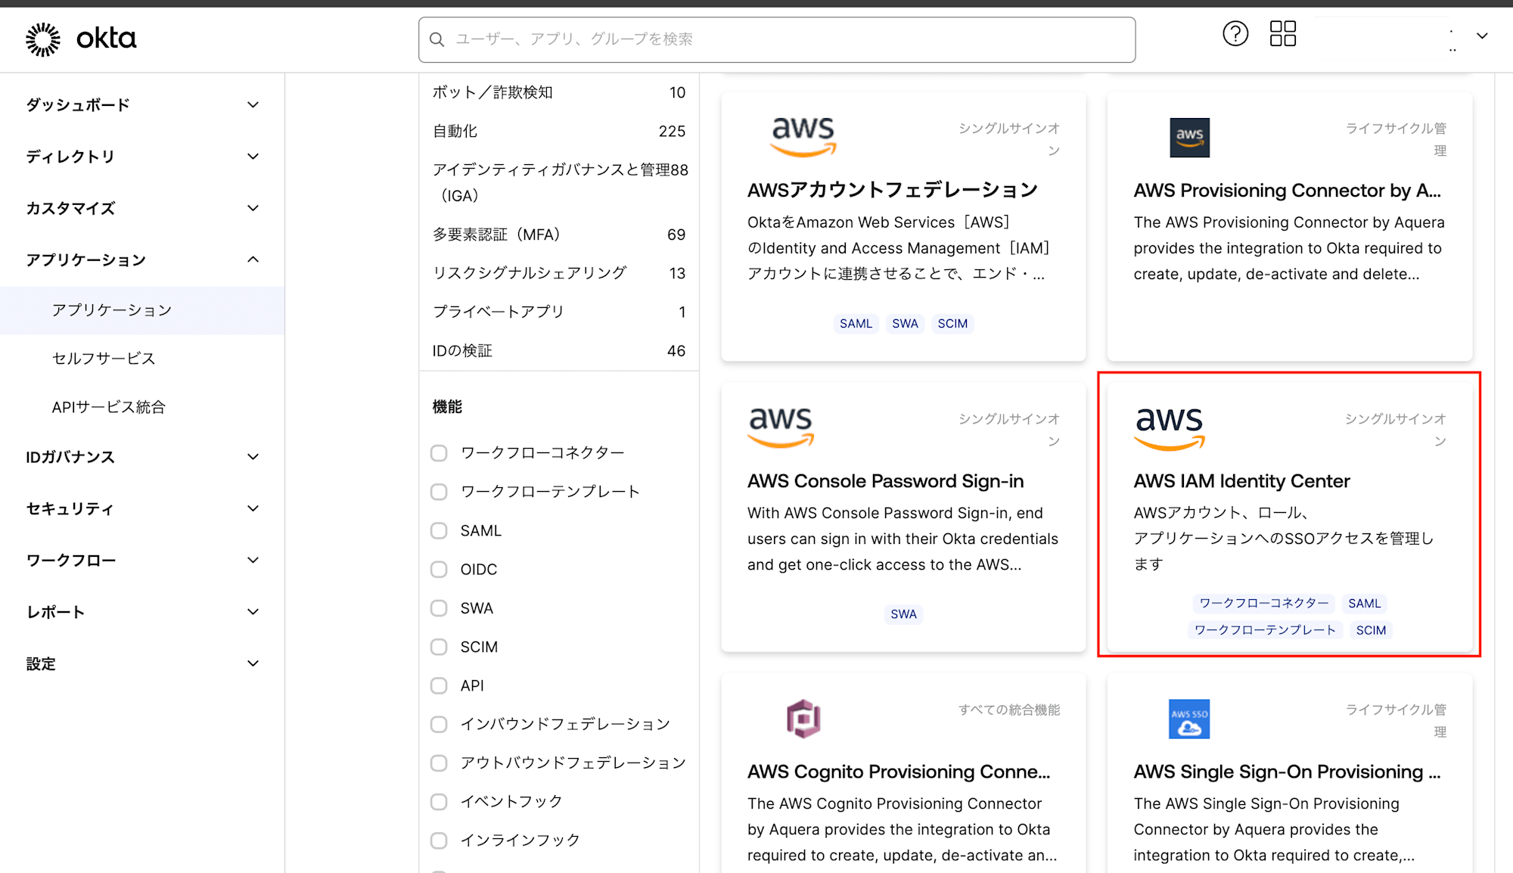Click ワークフローテンプレート tag on IAM Identity Center
Viewport: 1513px width, 873px height.
tap(1265, 630)
